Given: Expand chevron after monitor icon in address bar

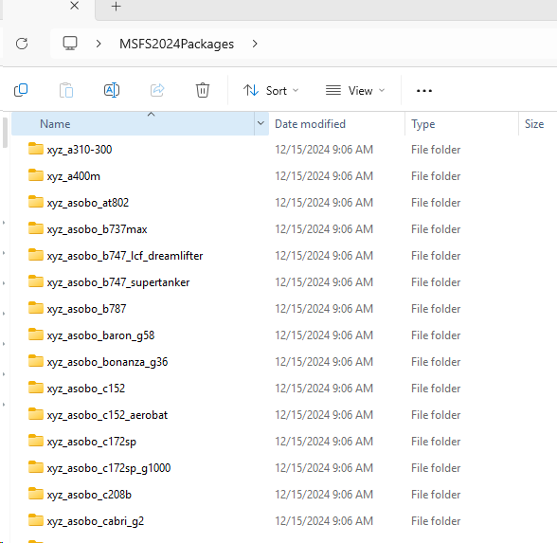Looking at the screenshot, I should 99,44.
